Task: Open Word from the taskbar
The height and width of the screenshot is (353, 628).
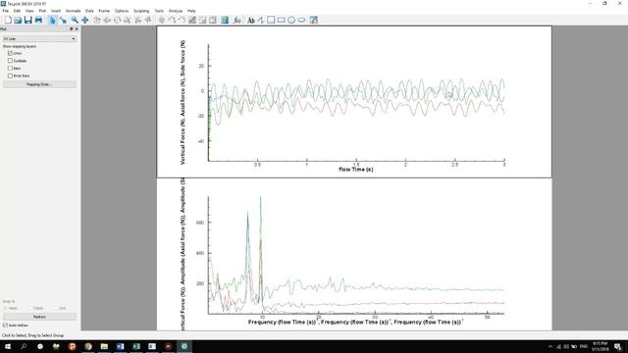Action: [120, 346]
